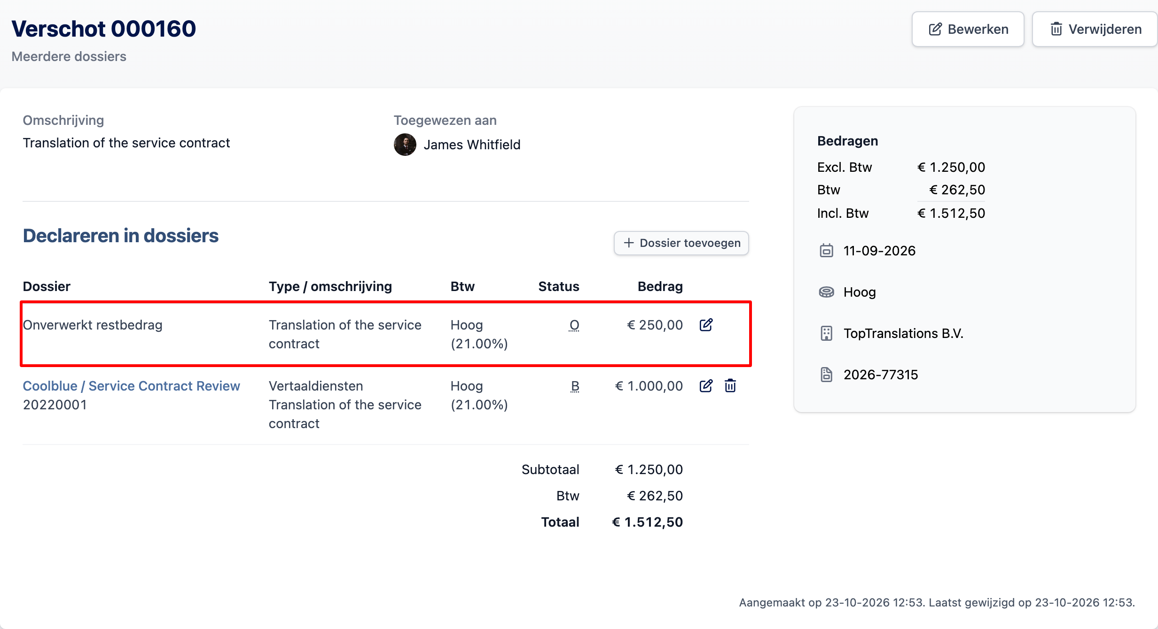Screen dimensions: 1158x629
Task: Click the description 'Translation of the service contract'
Action: point(126,143)
